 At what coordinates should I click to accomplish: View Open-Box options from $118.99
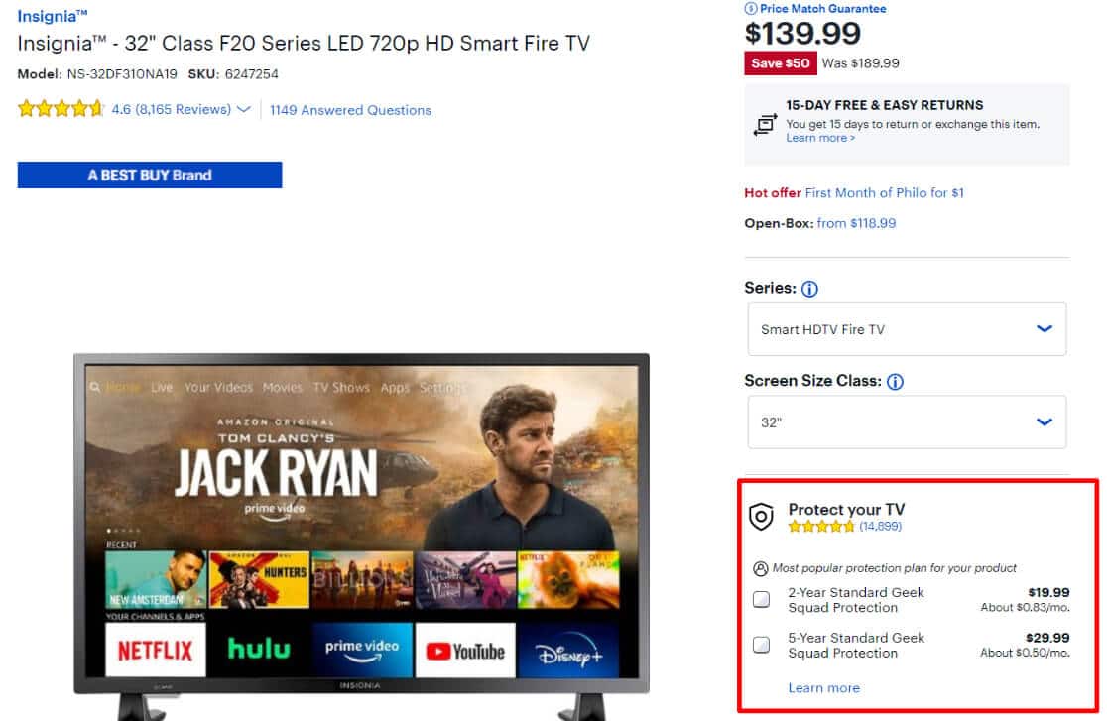[x=857, y=223]
